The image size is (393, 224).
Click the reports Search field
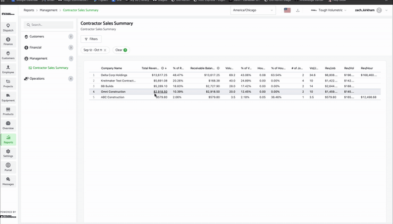click(49, 25)
